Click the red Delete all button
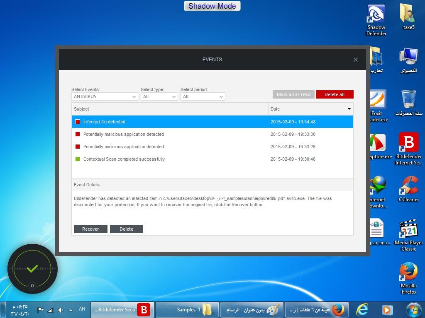 point(335,94)
